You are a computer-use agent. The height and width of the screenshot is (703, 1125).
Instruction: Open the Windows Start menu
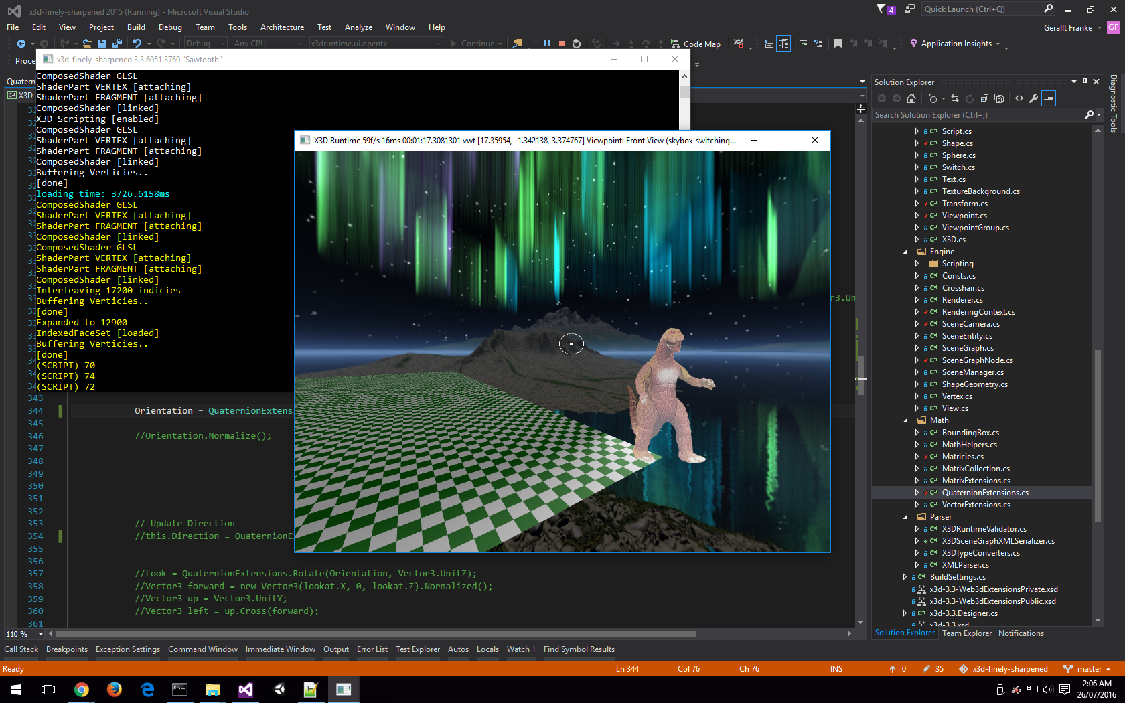pos(16,689)
